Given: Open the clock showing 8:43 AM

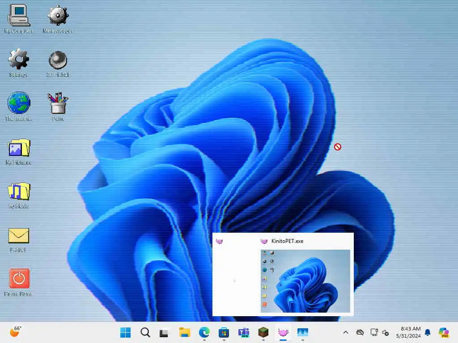Looking at the screenshot, I should point(408,332).
